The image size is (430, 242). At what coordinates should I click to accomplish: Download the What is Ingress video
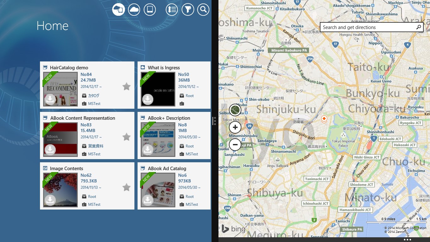[148, 99]
